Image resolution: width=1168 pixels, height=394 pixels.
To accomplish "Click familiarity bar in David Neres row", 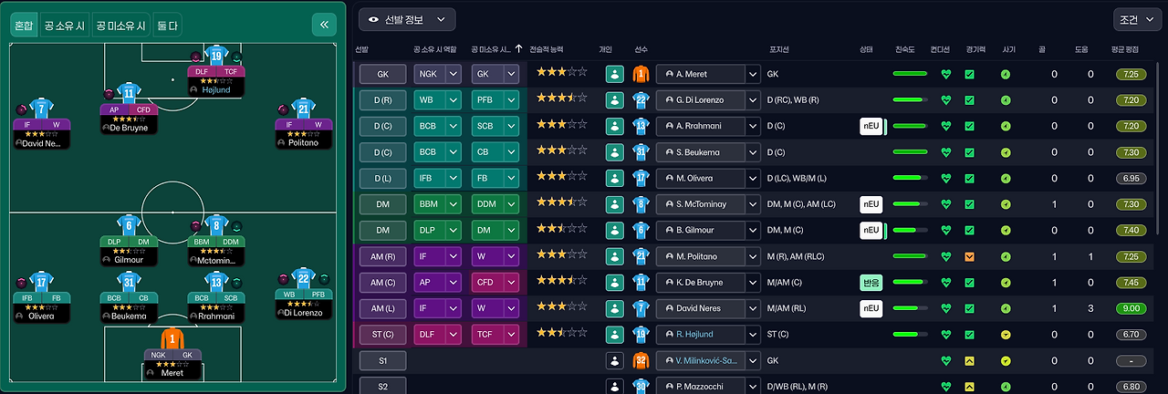I will [910, 309].
